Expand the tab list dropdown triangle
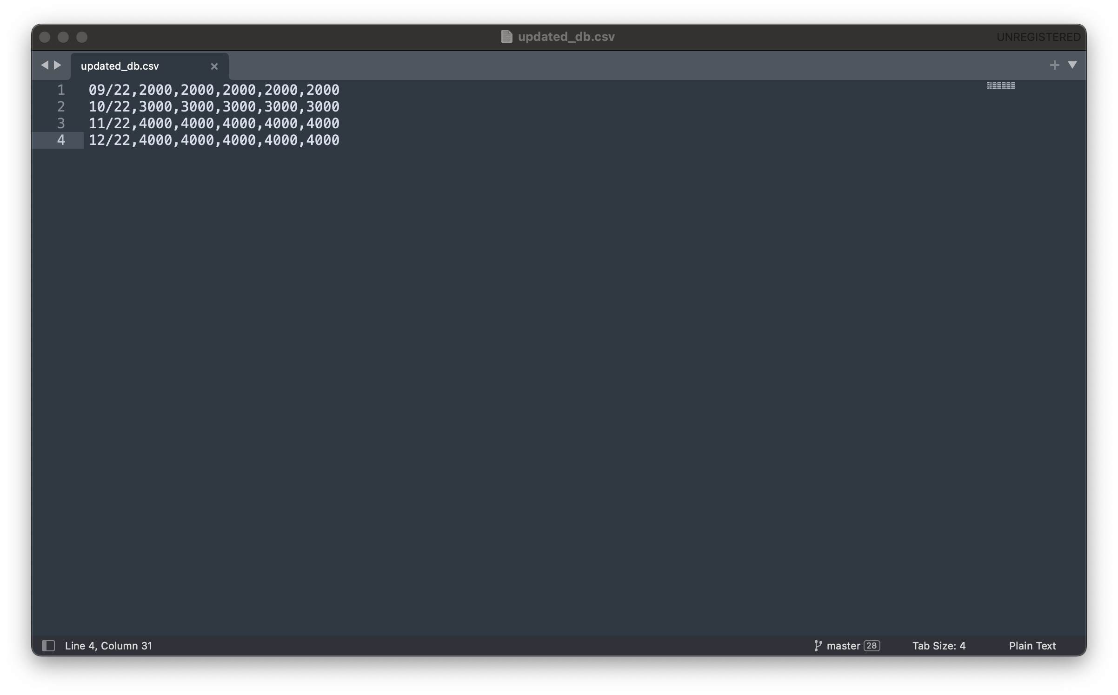 [1072, 65]
